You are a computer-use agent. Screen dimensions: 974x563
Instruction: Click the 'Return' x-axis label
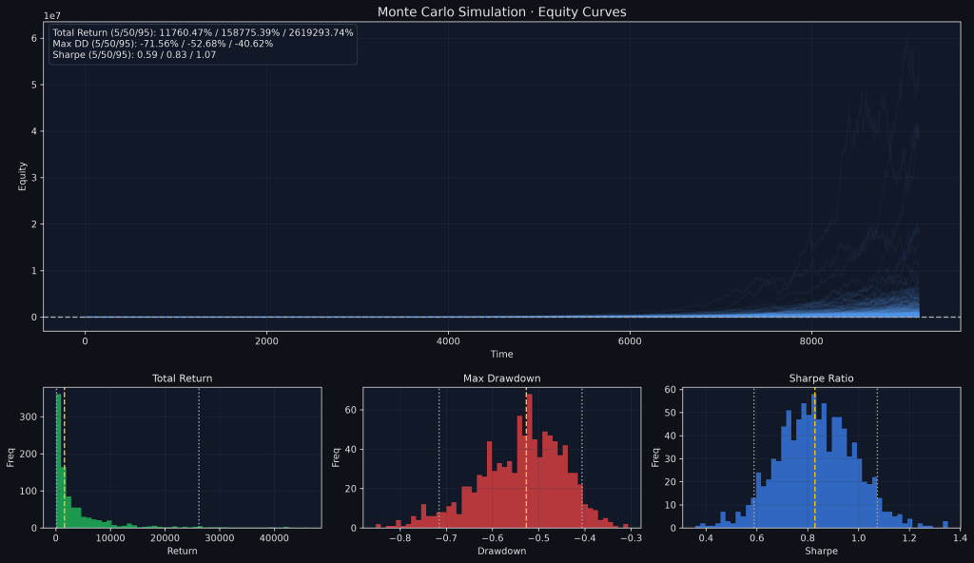click(182, 552)
